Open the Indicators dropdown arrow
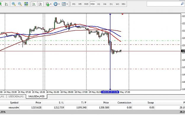 tap(51, 4)
